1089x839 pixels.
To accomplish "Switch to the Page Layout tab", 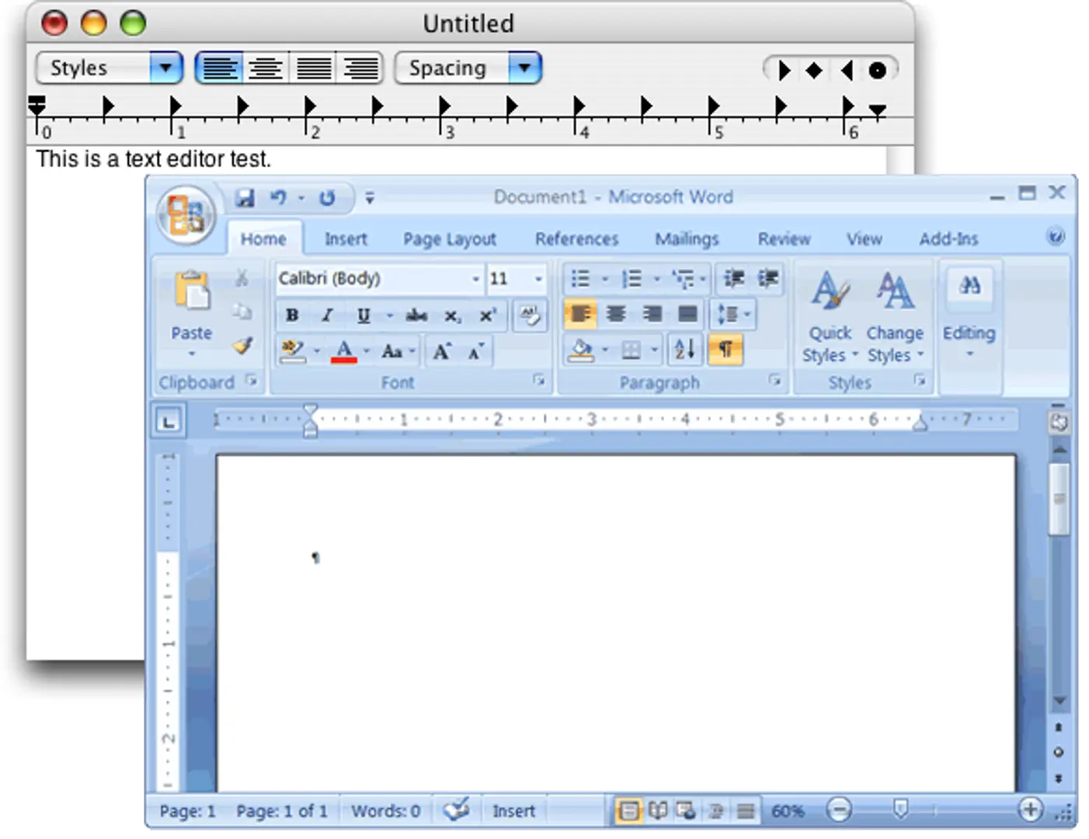I will tap(449, 238).
